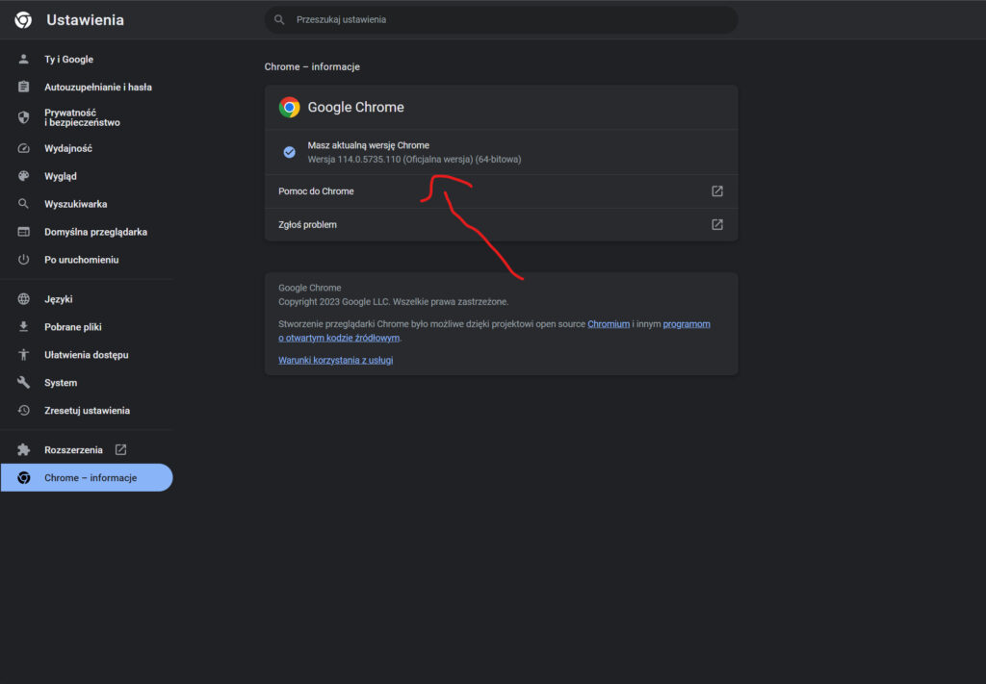Click the Chrome icon in Chrome – informacje item
Image resolution: width=986 pixels, height=684 pixels.
23,477
